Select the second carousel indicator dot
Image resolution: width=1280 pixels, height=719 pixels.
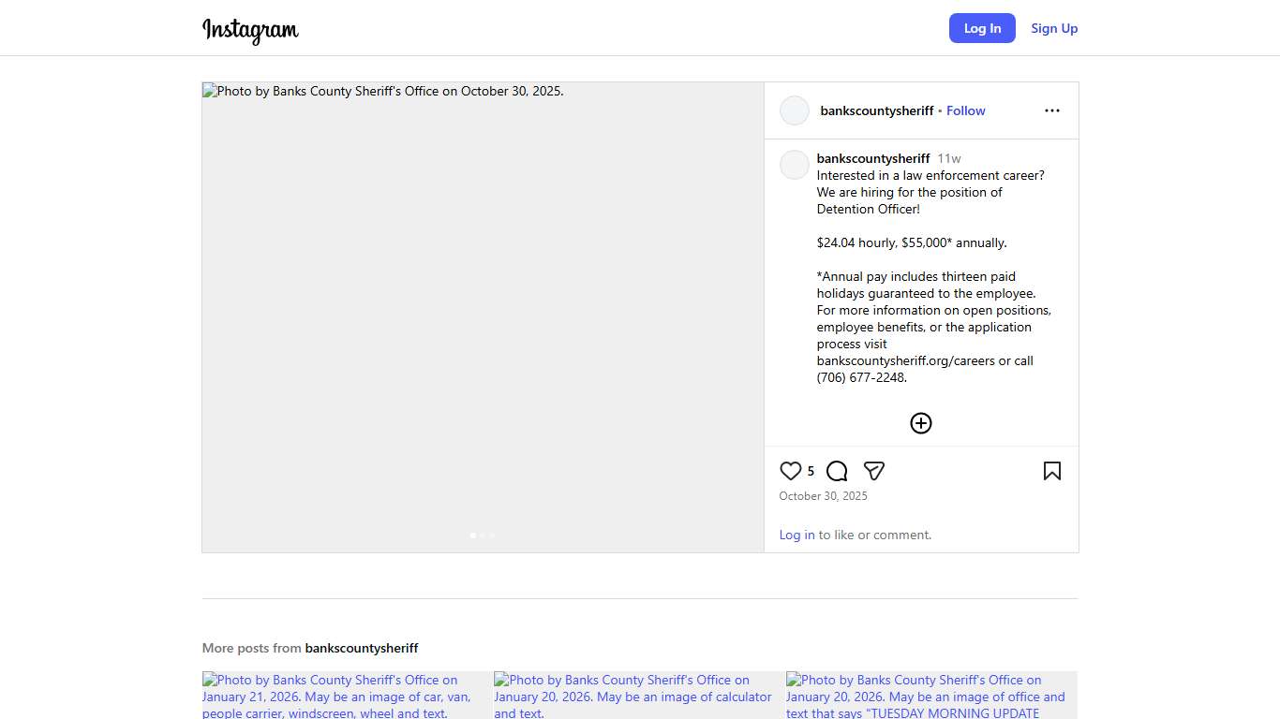click(483, 536)
